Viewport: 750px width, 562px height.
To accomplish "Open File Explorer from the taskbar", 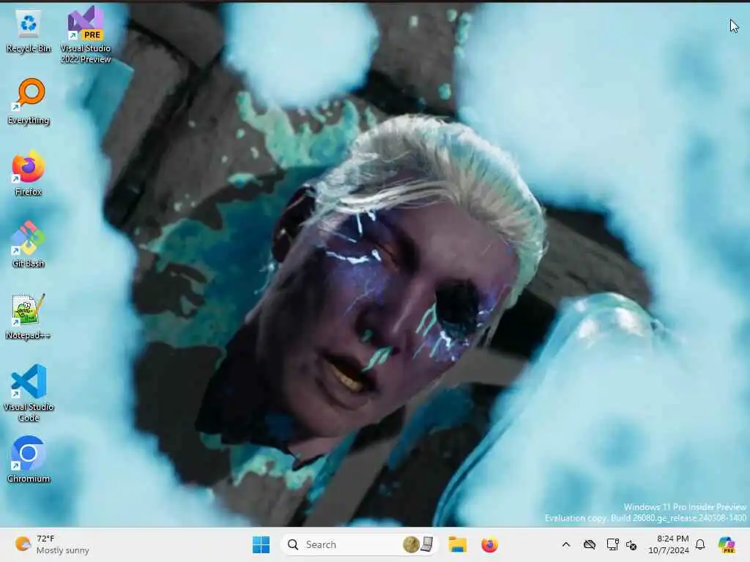I will click(x=457, y=544).
